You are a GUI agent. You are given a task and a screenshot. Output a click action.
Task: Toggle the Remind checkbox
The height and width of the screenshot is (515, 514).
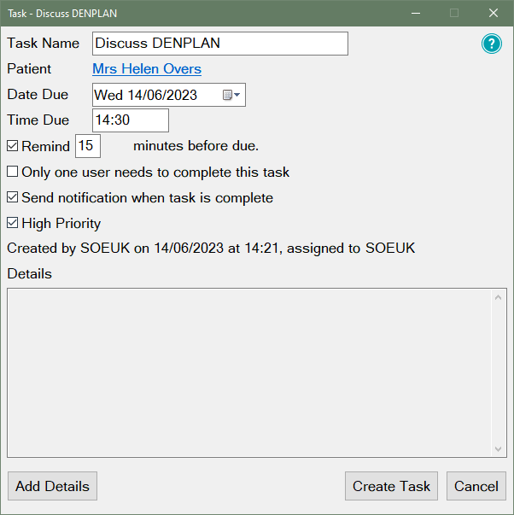tap(13, 146)
